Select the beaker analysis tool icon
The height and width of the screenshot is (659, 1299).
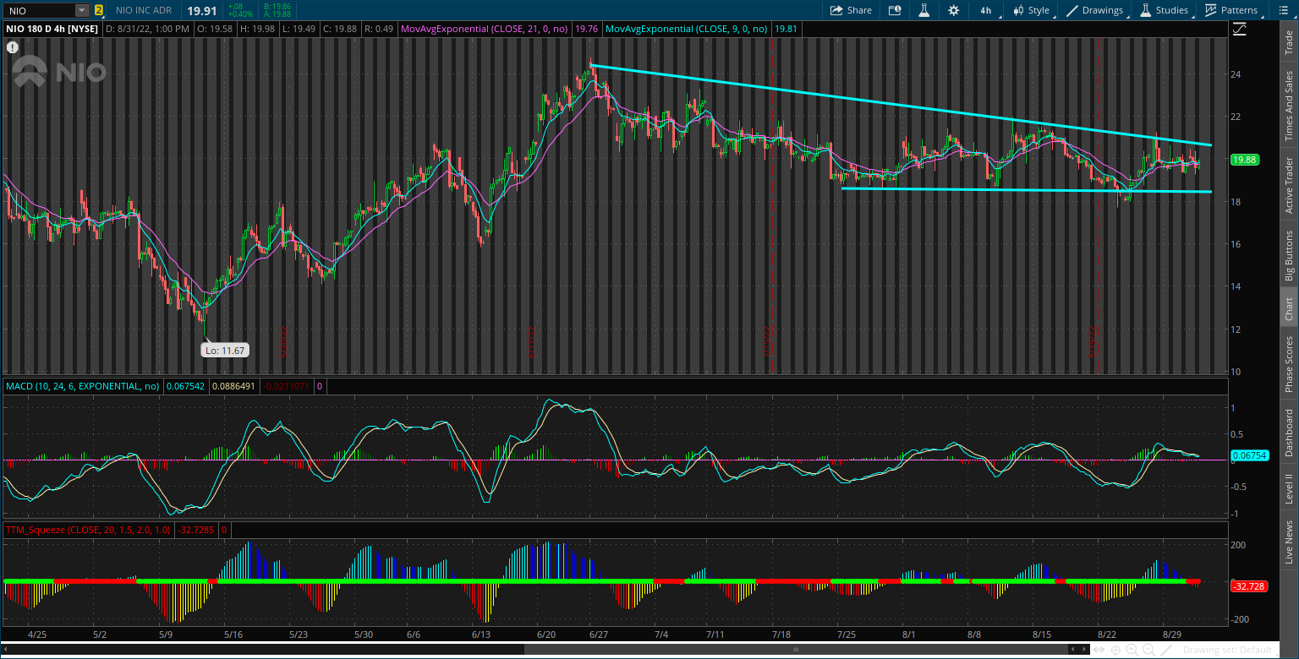tap(924, 10)
